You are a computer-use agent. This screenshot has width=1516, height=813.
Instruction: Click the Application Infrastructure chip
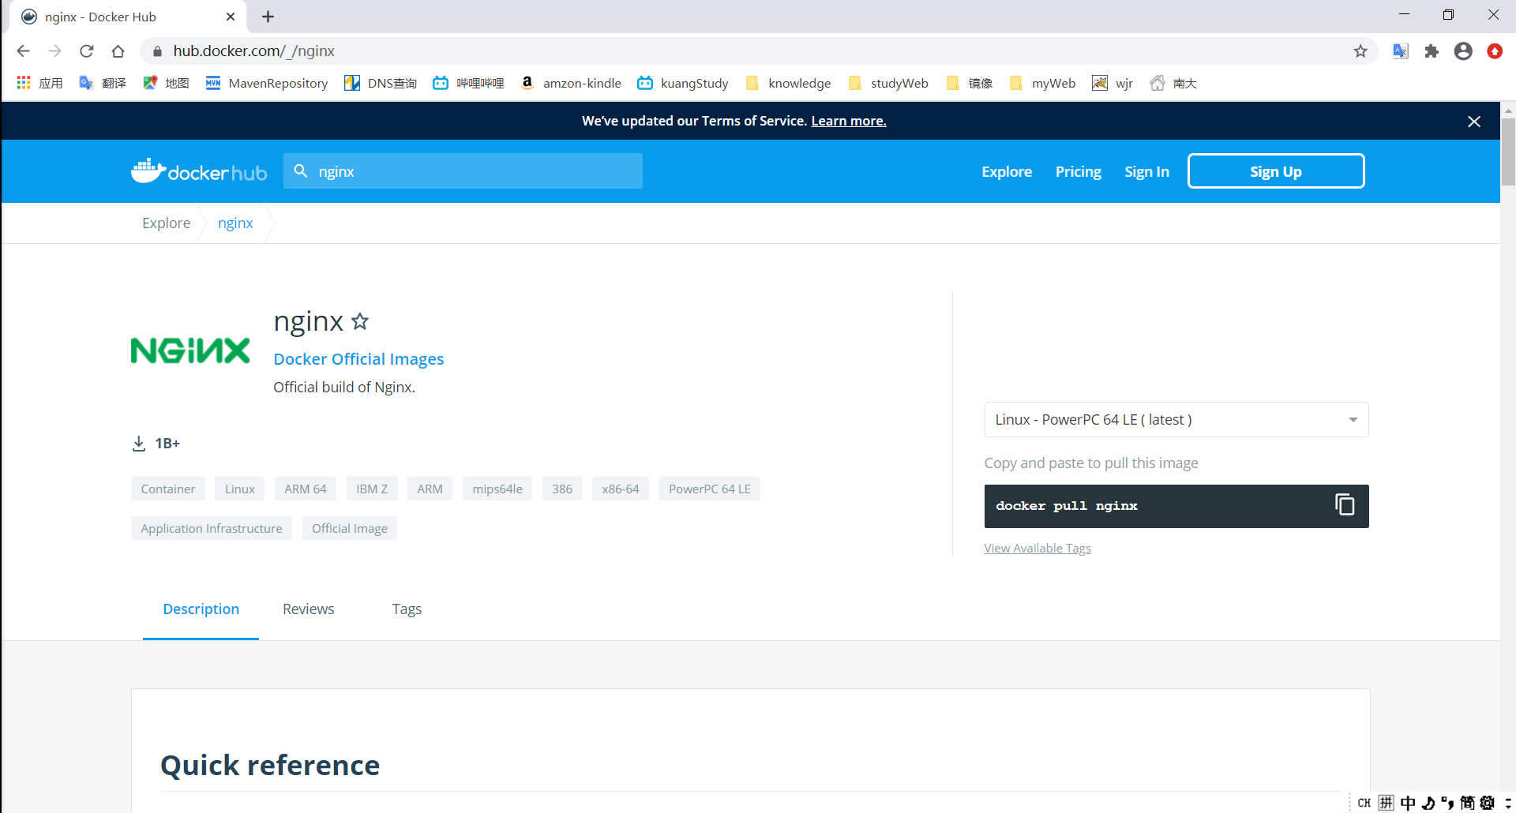click(212, 529)
